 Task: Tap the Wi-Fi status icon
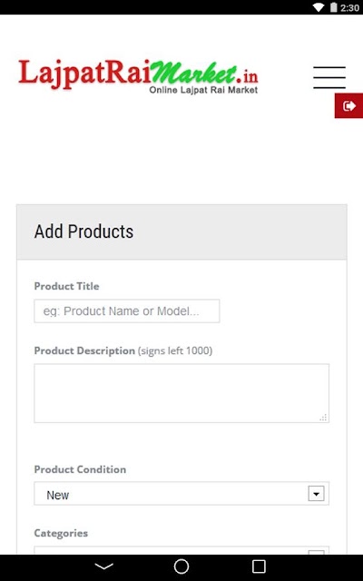[x=319, y=7]
